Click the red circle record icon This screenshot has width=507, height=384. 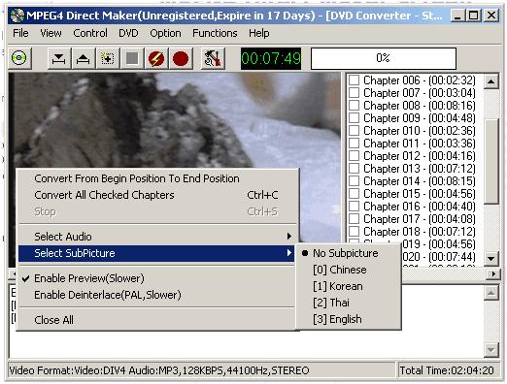(181, 59)
